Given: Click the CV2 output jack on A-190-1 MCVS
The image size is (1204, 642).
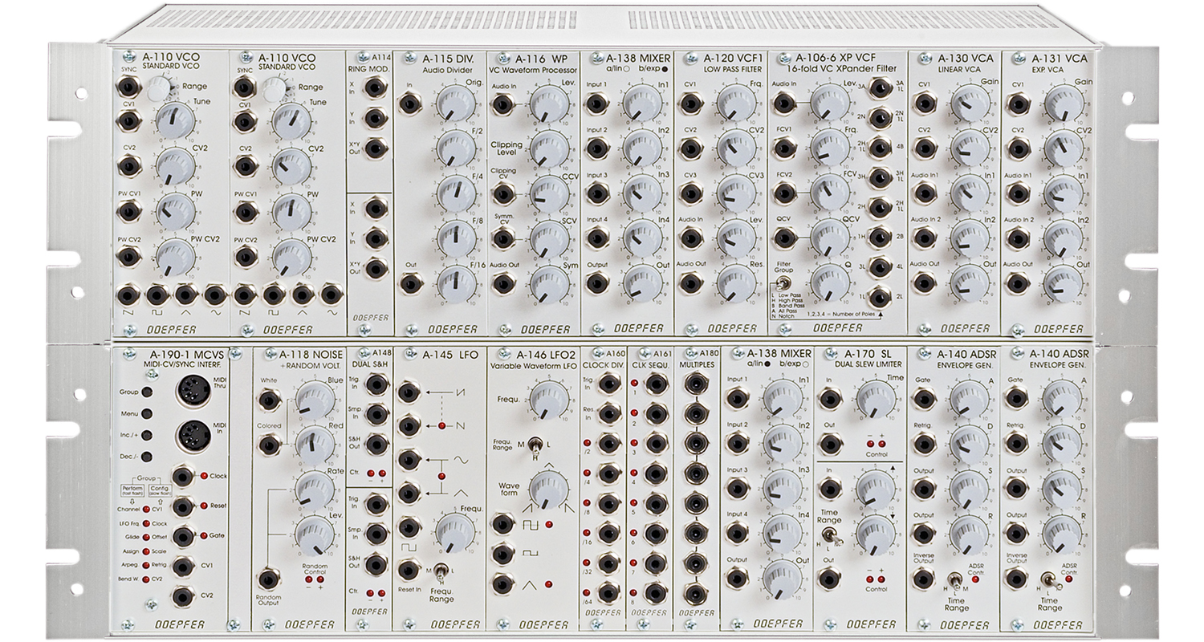Looking at the screenshot, I should (185, 596).
